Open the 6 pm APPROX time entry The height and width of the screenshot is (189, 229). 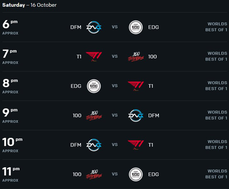pyautogui.click(x=10, y=27)
